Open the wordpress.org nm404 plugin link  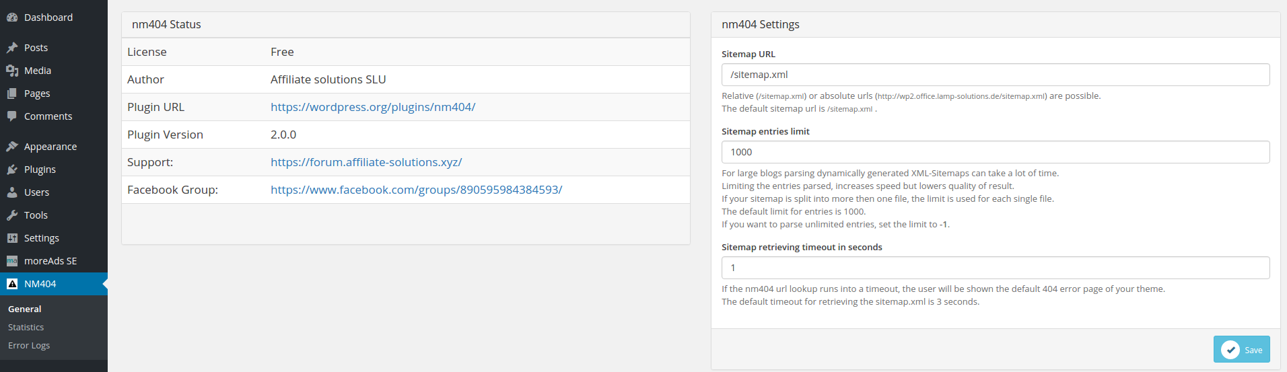click(373, 107)
